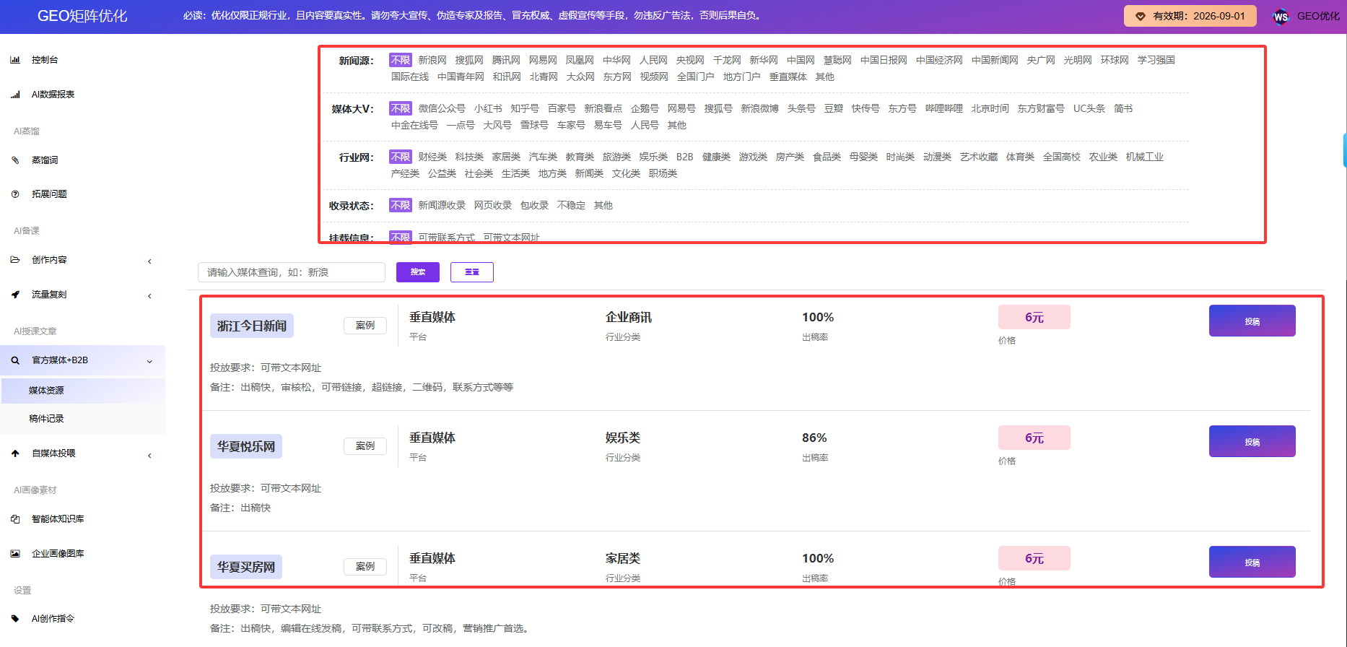Click 案例 for 浙江今日新闻
This screenshot has width=1347, height=647.
pyautogui.click(x=365, y=326)
